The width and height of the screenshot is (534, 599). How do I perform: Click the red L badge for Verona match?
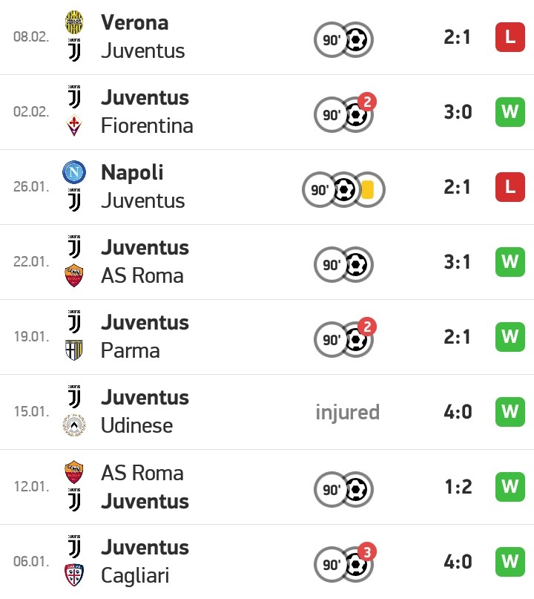click(510, 37)
